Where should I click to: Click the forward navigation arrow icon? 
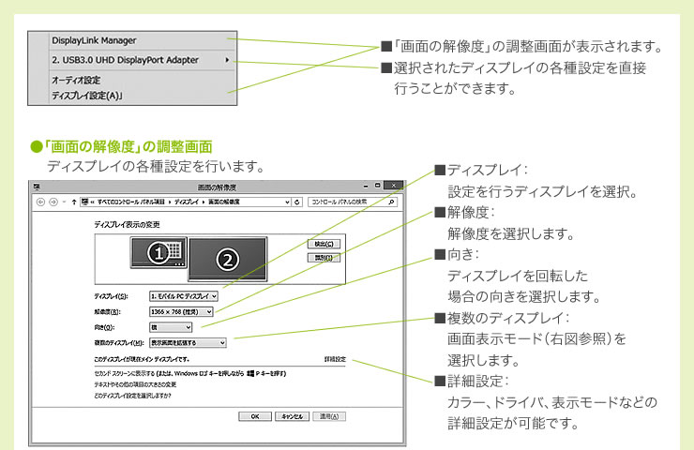(53, 202)
